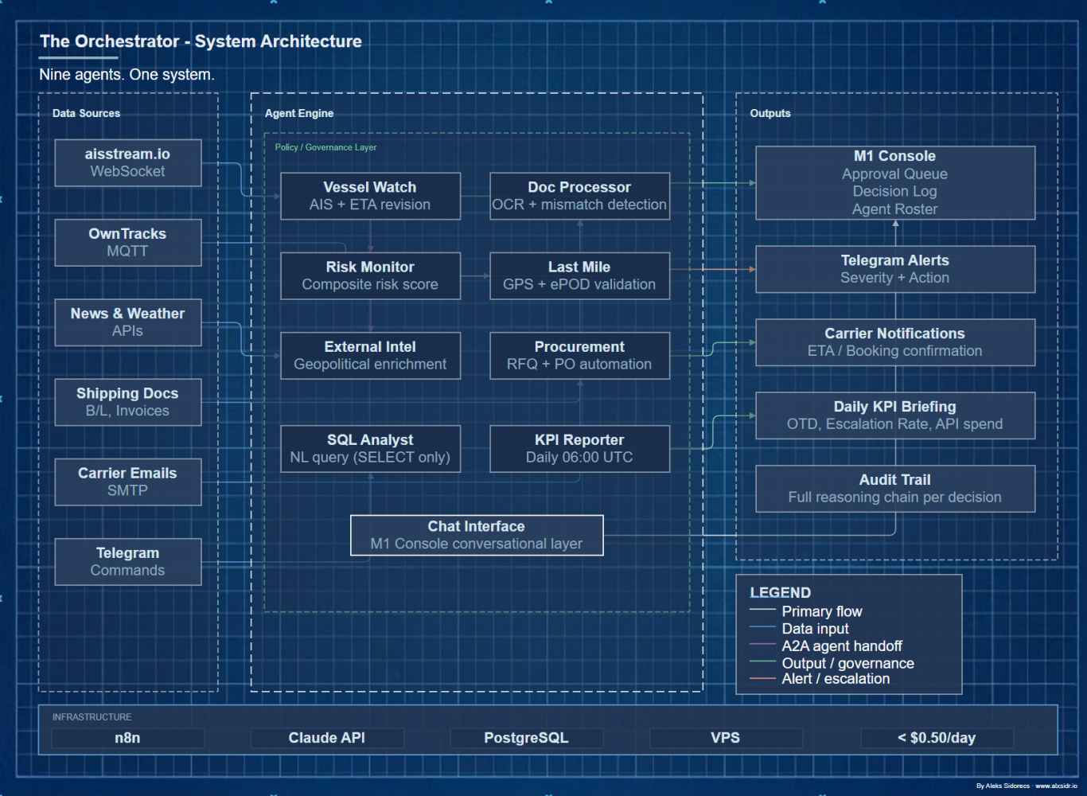Select the Last Mile GPS validation node
1087x796 pixels.
(x=579, y=275)
